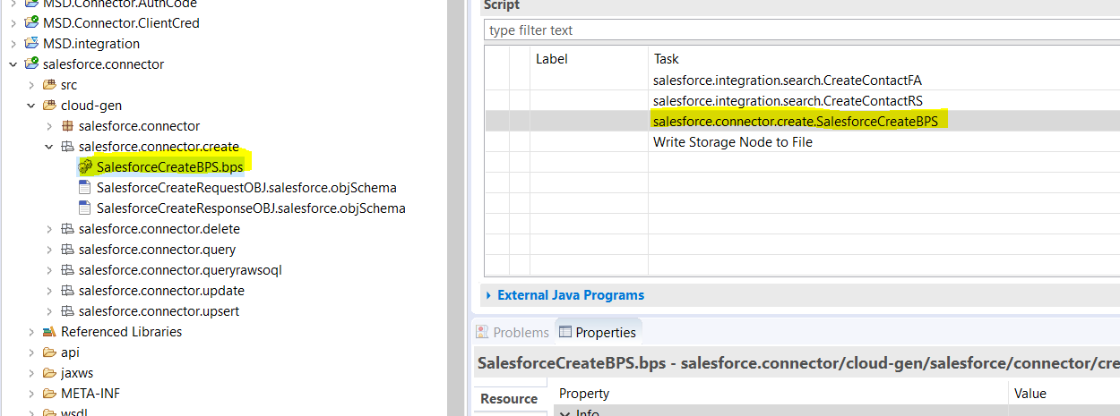1120x416 pixels.
Task: Select the salesforce.connector.queryrawsoql package label
Action: coord(180,269)
